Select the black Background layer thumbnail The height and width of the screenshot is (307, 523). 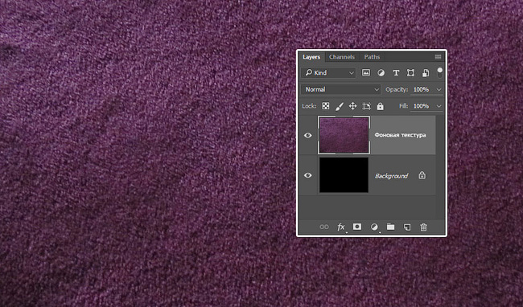tap(344, 175)
